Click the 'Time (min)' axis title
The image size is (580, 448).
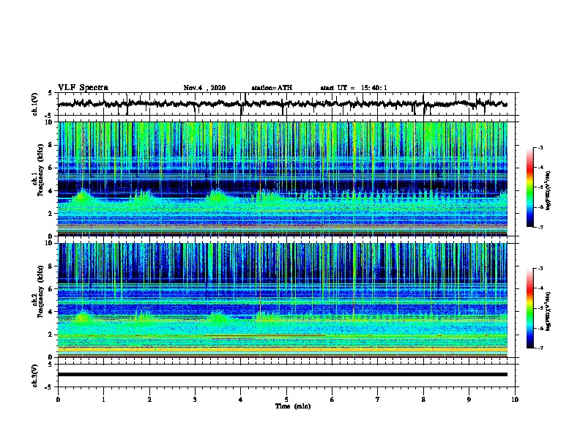[x=293, y=406]
